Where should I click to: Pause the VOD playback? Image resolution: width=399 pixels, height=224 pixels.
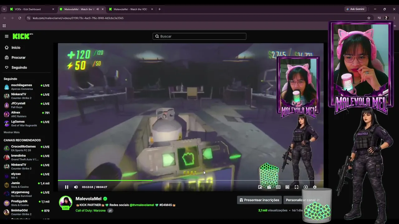click(66, 187)
